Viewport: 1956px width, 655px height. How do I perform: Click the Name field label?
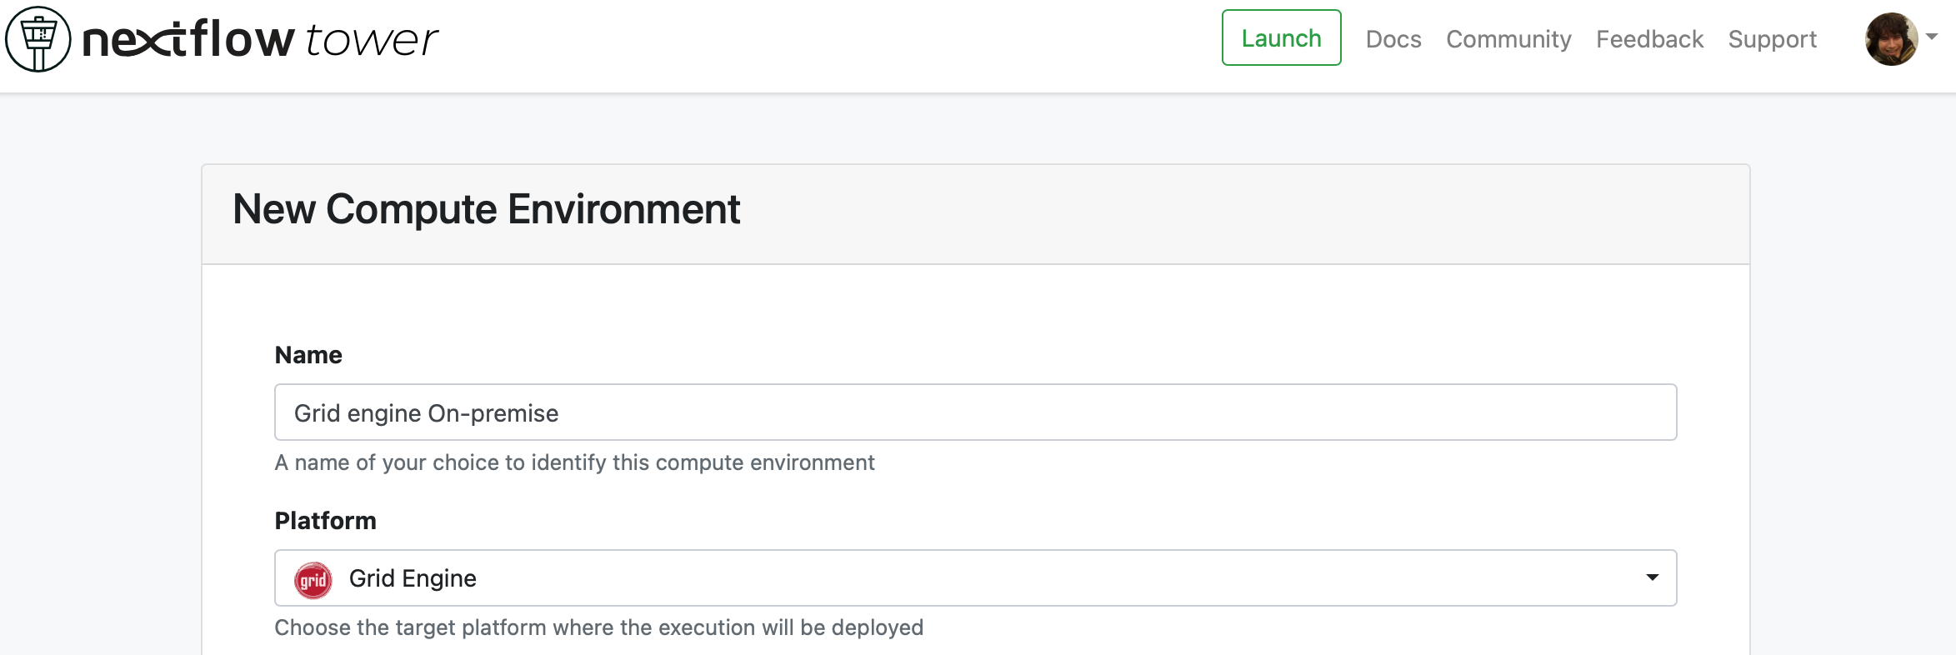(x=308, y=355)
